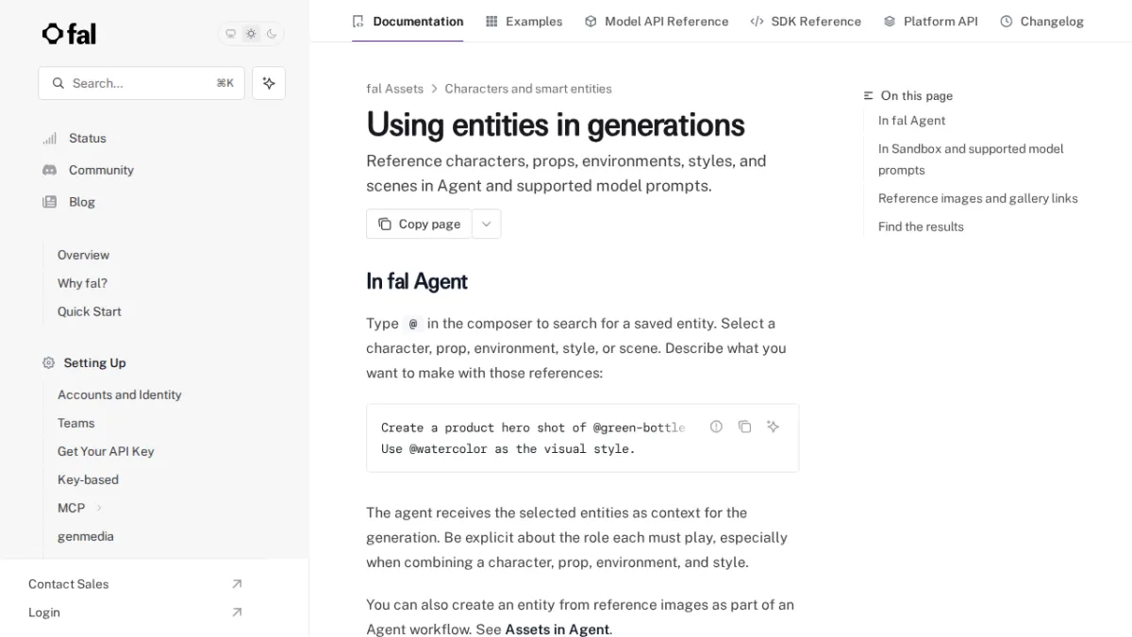
Task: Open Quick Start page
Action: coord(89,311)
